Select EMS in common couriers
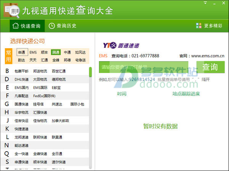229x171 pixels. (33, 52)
